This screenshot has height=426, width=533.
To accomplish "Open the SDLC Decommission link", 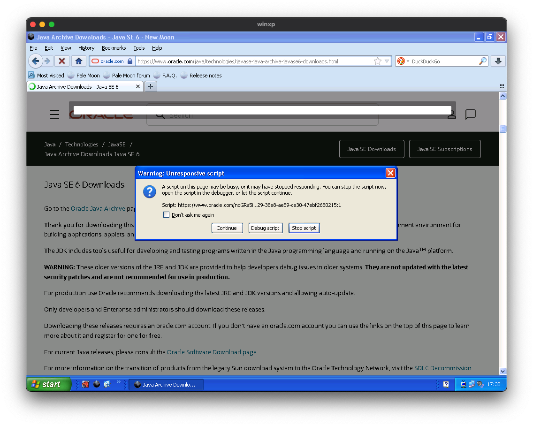I will pos(442,368).
